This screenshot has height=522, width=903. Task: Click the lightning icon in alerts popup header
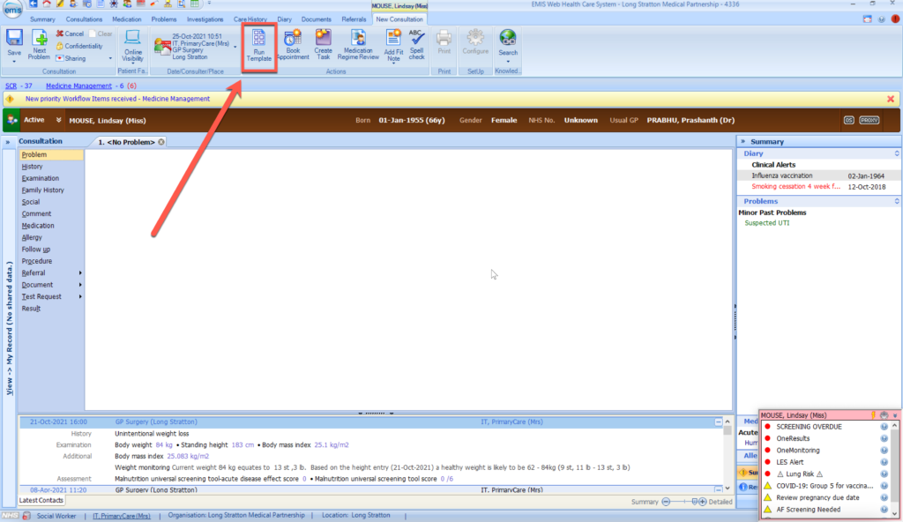874,414
